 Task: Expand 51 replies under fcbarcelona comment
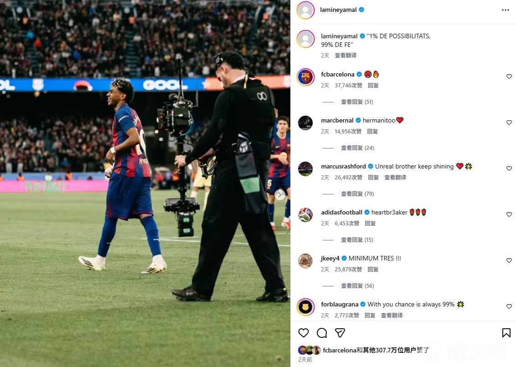click(357, 102)
